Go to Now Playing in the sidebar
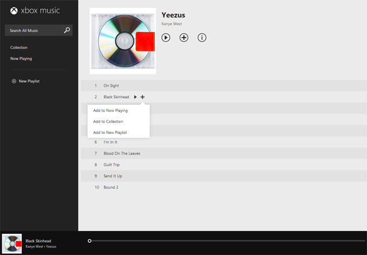The width and height of the screenshot is (367, 255). [x=21, y=58]
